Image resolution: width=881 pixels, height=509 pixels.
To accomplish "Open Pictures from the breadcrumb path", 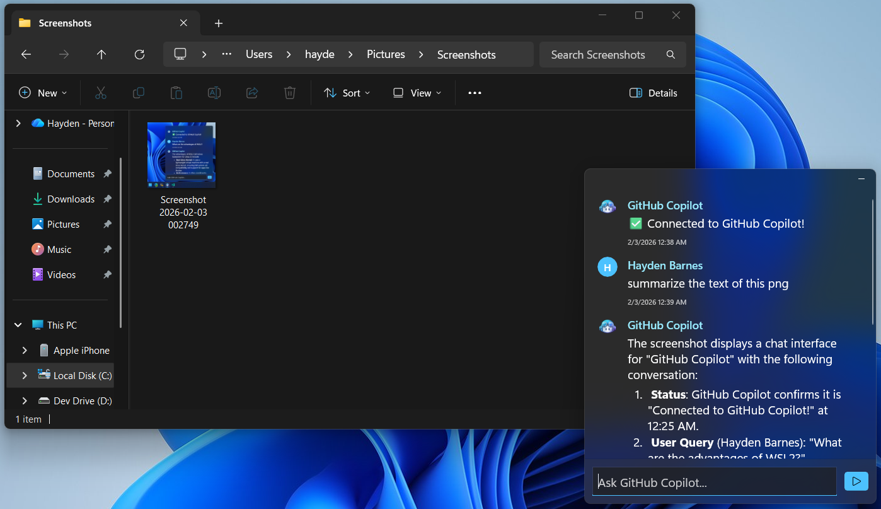I will click(385, 54).
